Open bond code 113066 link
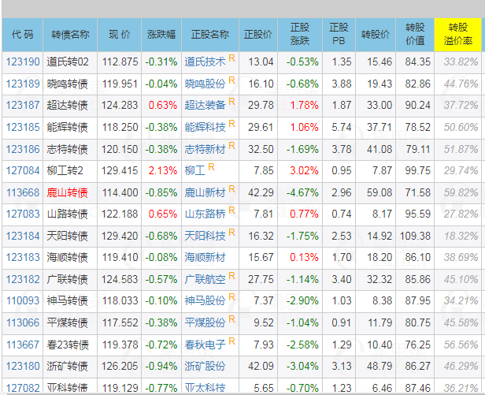Screen dimensions: 485x395 [x=23, y=322]
